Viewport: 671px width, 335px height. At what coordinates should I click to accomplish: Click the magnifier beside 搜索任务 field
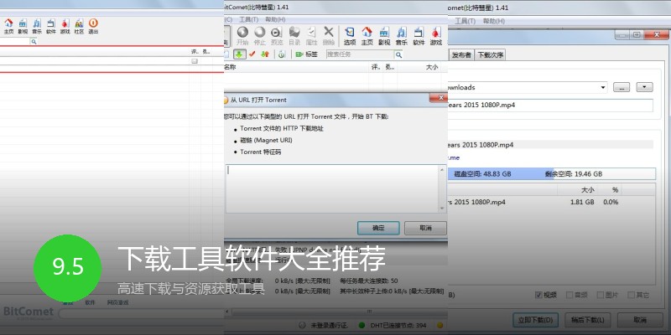tap(399, 54)
